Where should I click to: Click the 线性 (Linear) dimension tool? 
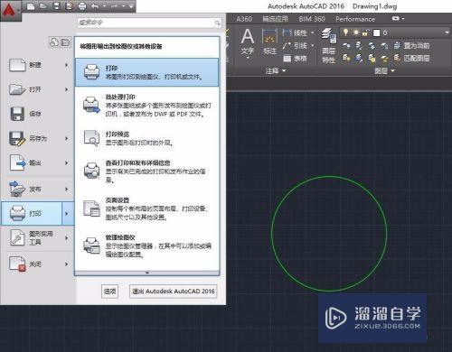coord(296,32)
